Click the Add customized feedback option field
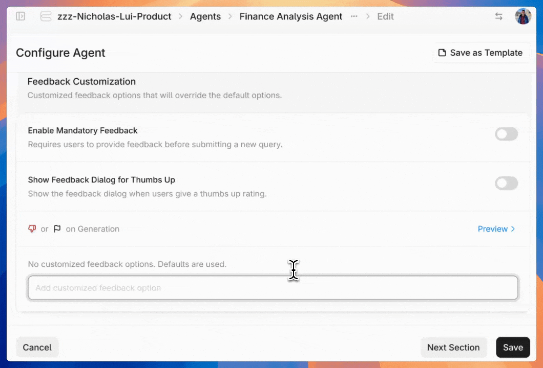543x368 pixels. pyautogui.click(x=273, y=287)
